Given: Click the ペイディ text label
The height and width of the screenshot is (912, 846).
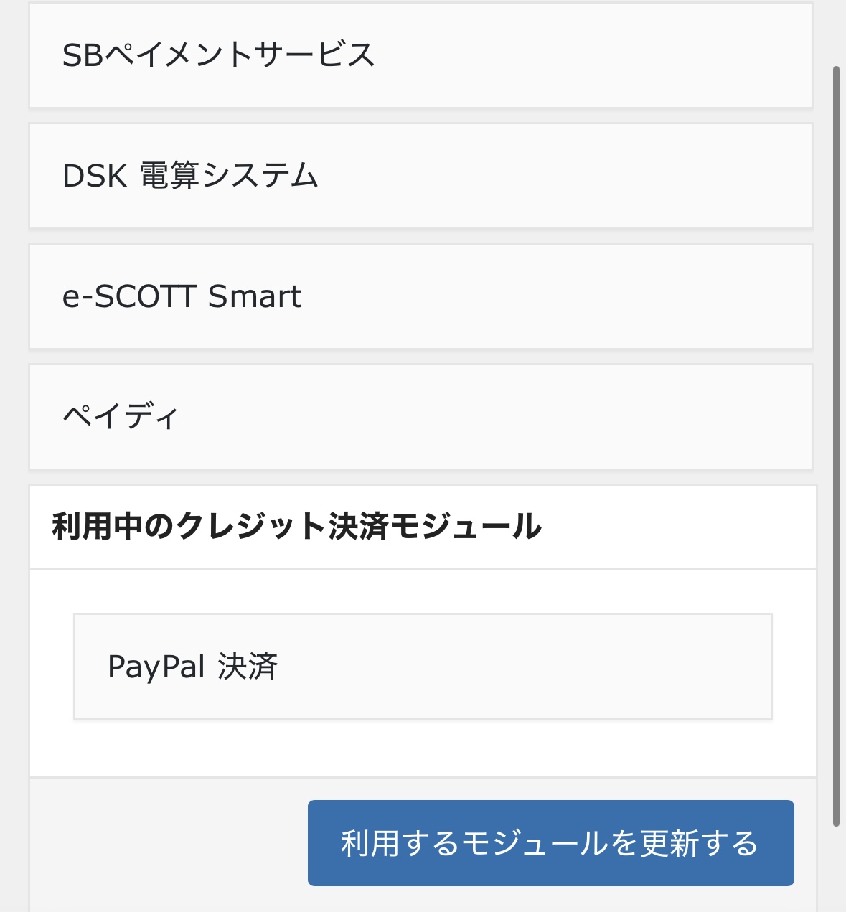Looking at the screenshot, I should coord(120,417).
